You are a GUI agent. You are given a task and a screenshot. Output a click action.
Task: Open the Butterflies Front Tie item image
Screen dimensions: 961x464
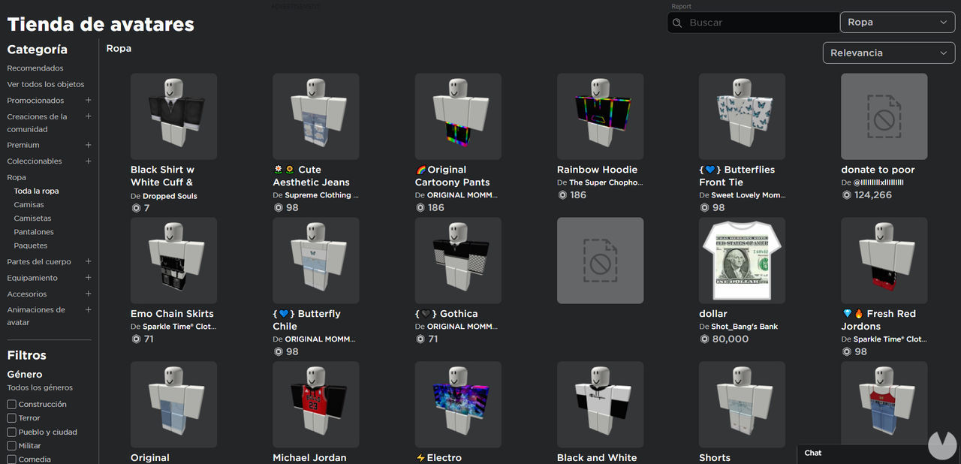point(742,116)
